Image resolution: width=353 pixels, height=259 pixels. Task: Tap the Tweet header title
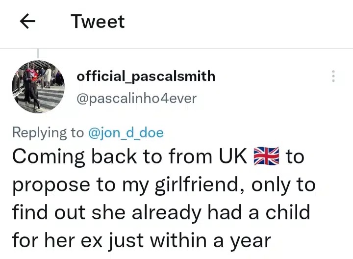point(98,22)
